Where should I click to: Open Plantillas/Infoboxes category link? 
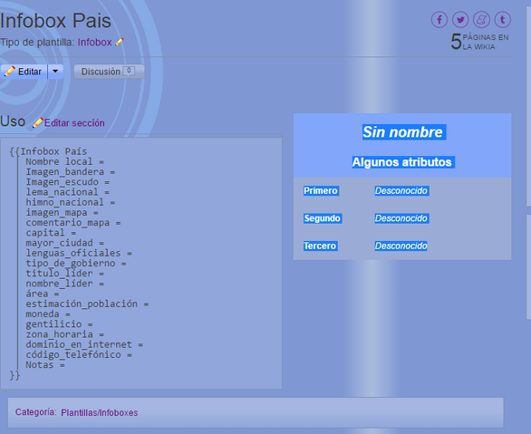100,412
